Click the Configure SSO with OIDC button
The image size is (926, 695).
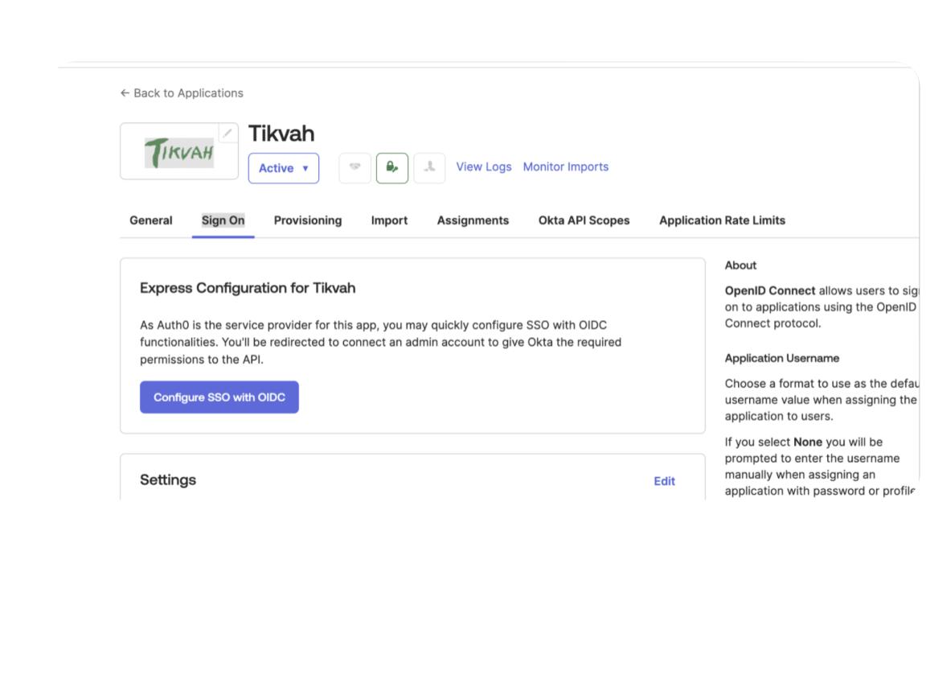(x=219, y=397)
